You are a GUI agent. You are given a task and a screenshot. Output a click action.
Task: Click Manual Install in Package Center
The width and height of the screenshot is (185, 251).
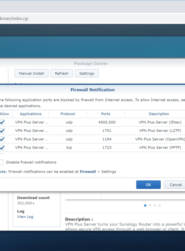[32, 73]
